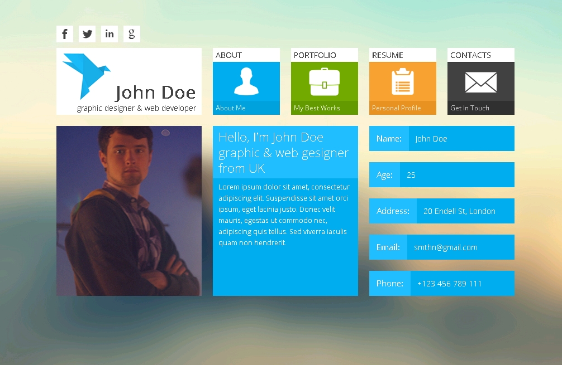
Task: Go to the RESUME tab label
Action: [x=388, y=55]
